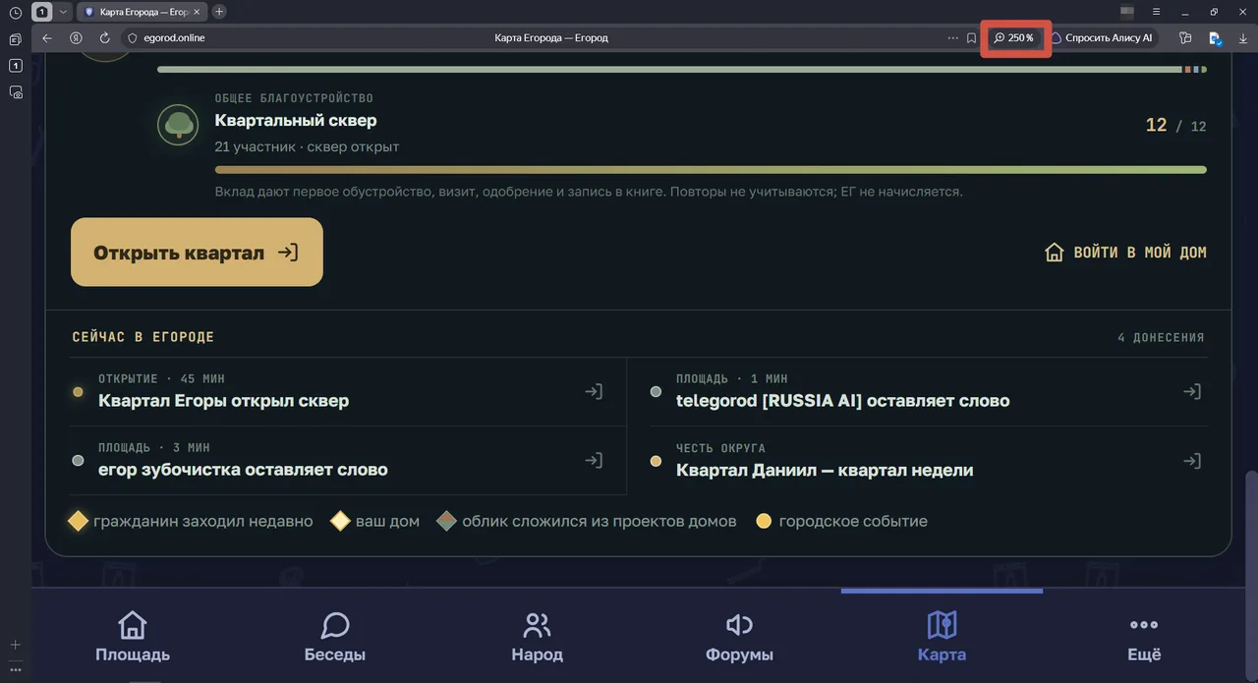Screen dimensions: 1258x683
Task: Open Квартал Даниил квартал недели arrow
Action: (1191, 460)
